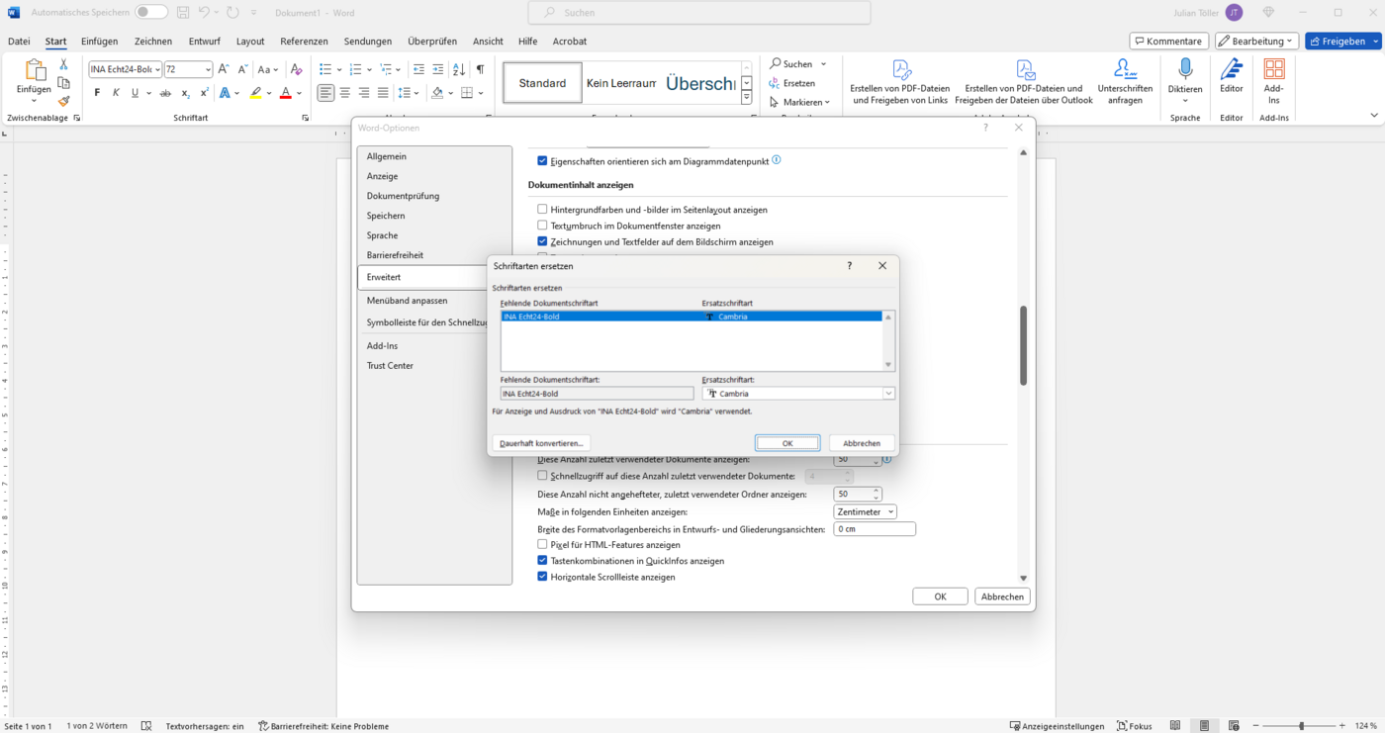This screenshot has height=733, width=1385.
Task: Expand the Zentimeter units dropdown
Action: click(866, 512)
